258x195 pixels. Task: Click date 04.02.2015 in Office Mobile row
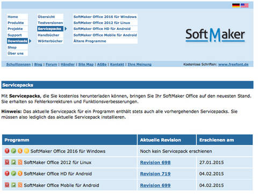click(211, 185)
